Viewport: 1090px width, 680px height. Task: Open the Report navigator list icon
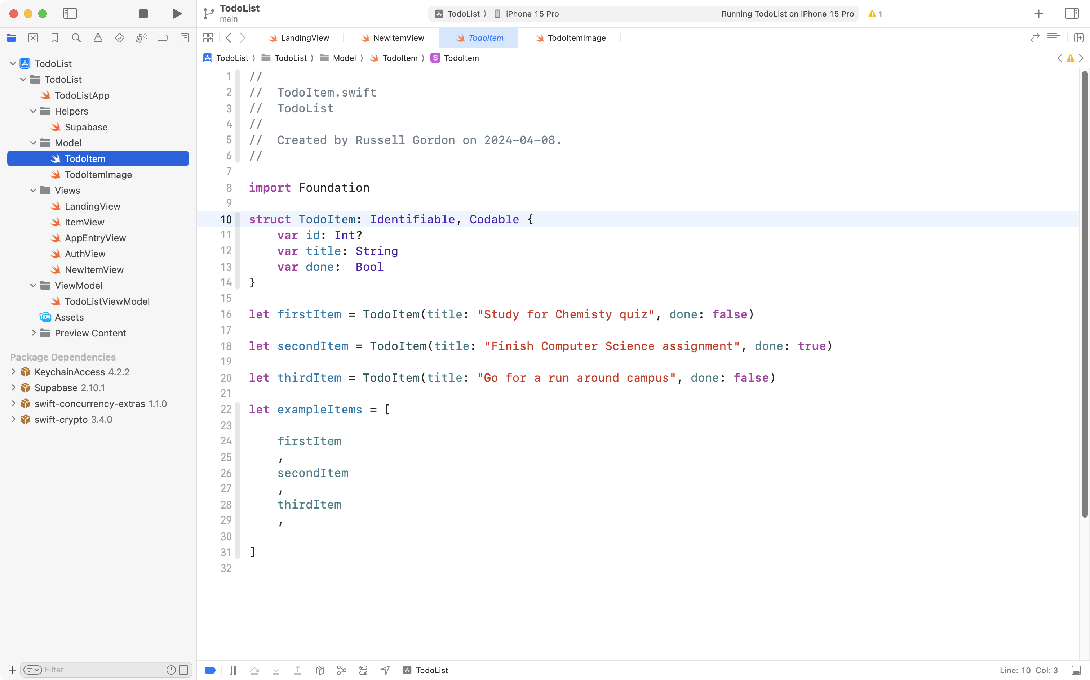(185, 38)
